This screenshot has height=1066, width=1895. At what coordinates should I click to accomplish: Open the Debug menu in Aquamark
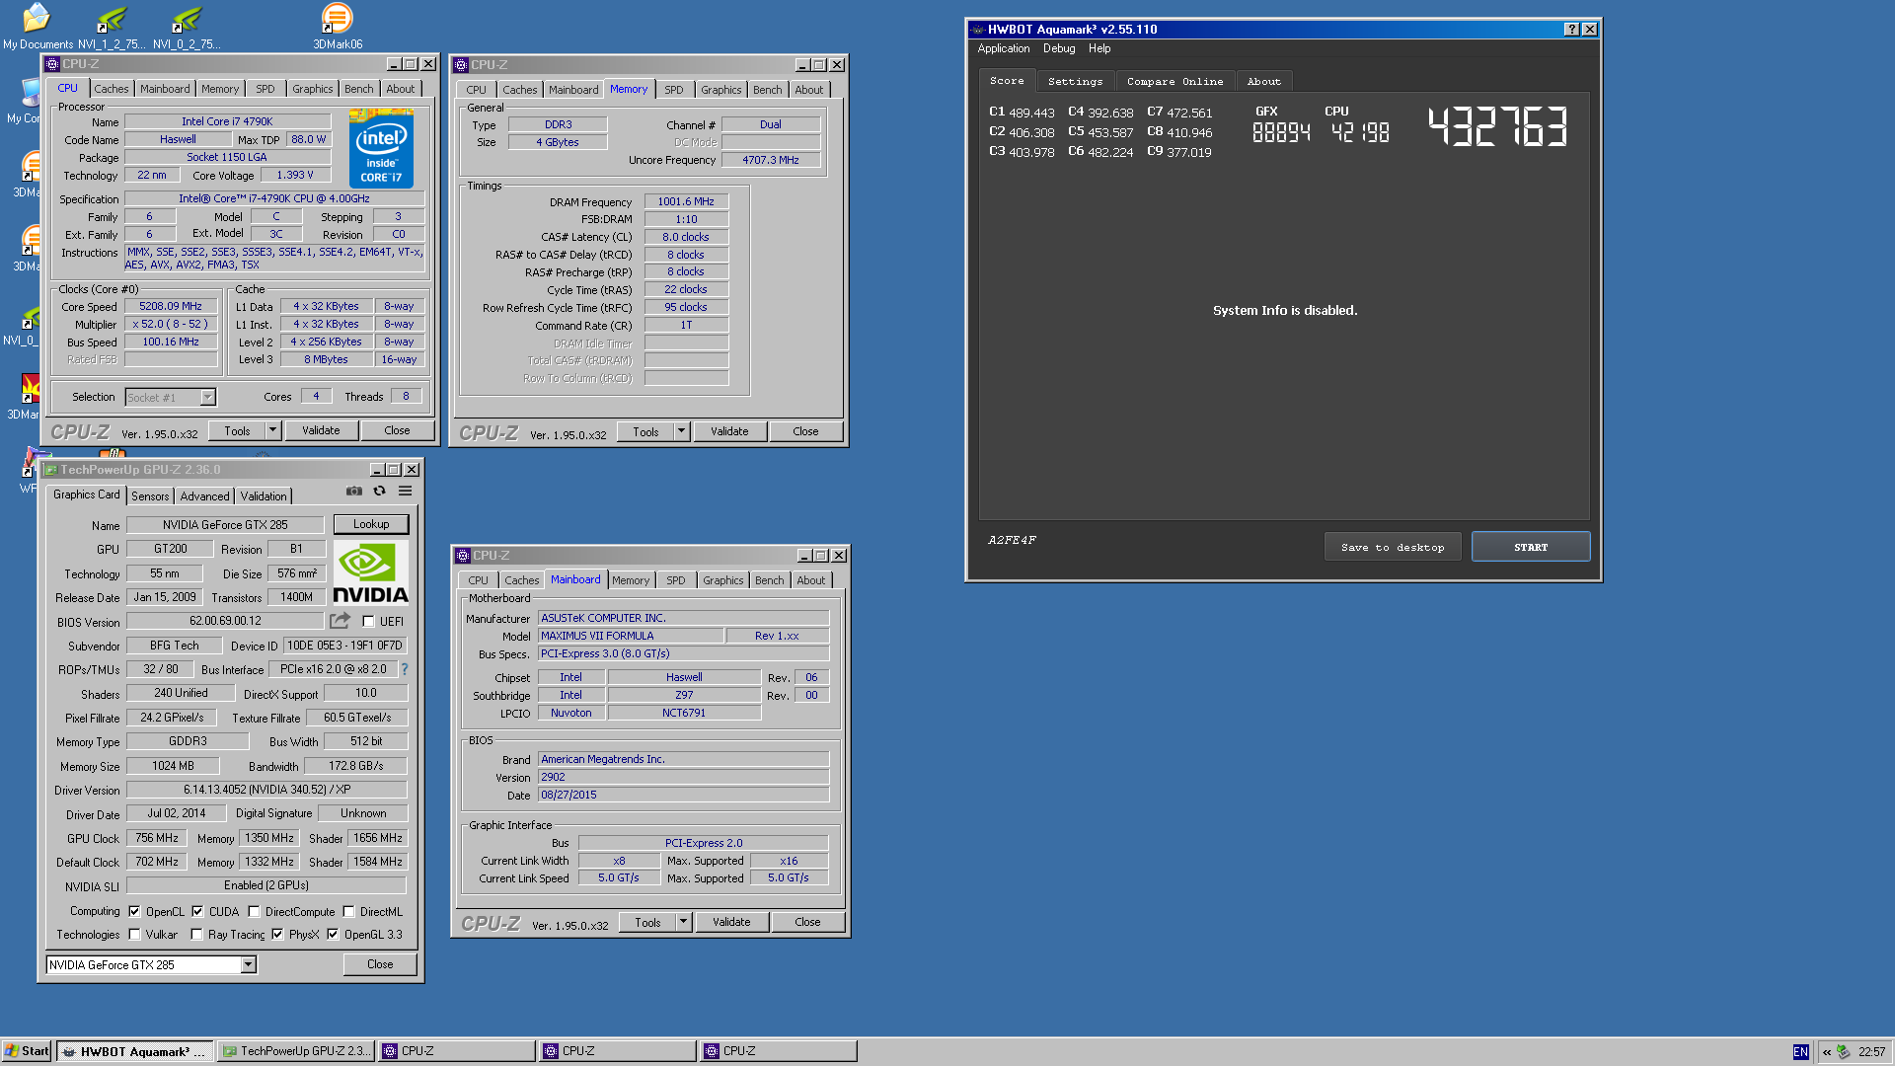1059,48
